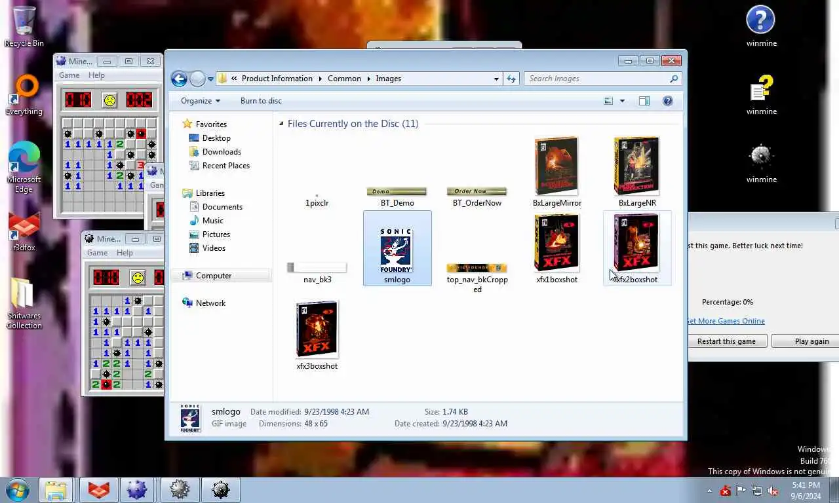Select the BT_OrderNow image file
The image size is (839, 503).
[x=477, y=196]
